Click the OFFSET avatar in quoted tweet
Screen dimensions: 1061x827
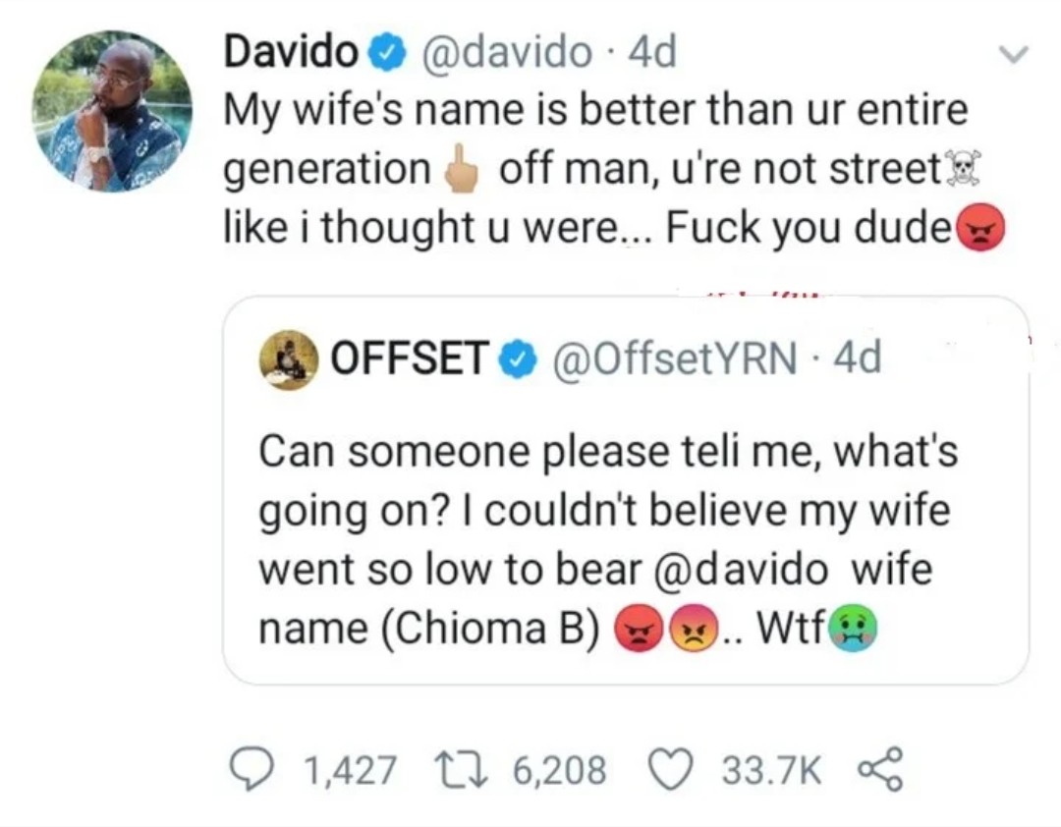tap(287, 360)
